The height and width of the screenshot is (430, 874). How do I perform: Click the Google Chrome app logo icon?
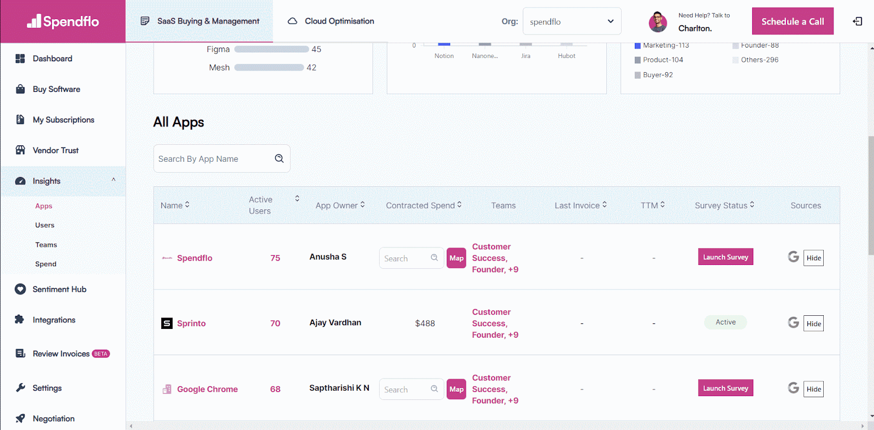coord(167,389)
